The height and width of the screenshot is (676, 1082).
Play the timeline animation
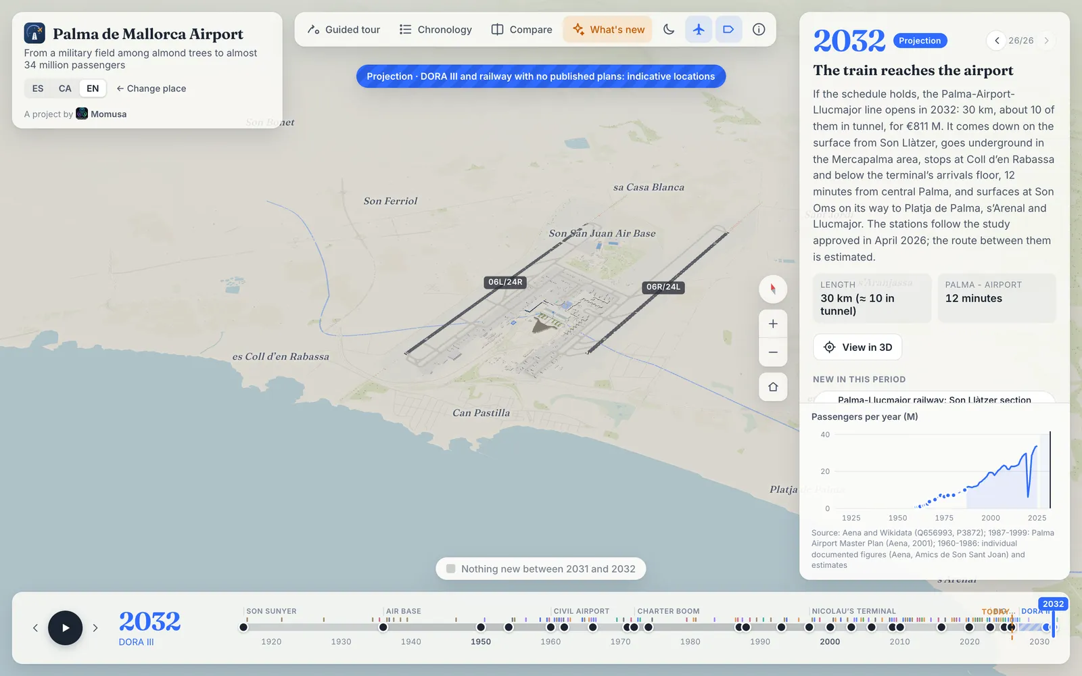[x=66, y=628]
